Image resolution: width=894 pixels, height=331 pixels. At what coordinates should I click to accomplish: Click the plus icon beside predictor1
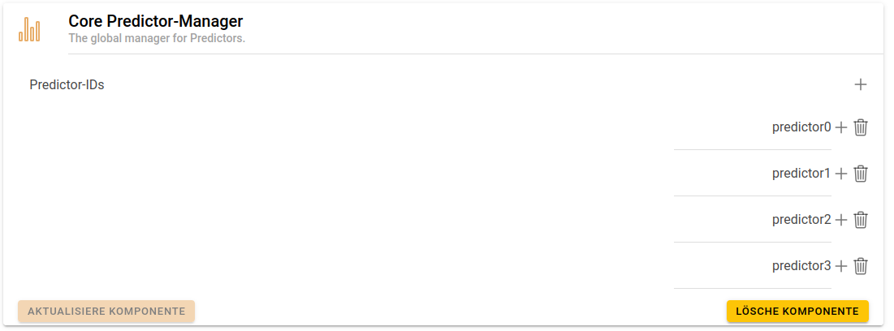click(841, 174)
